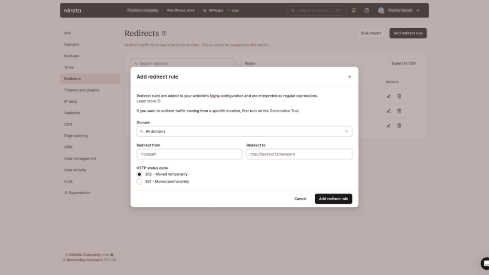Viewport: 489px width, 275px height.
Task: Confirm Add redirect rule in dialog
Action: click(x=333, y=199)
